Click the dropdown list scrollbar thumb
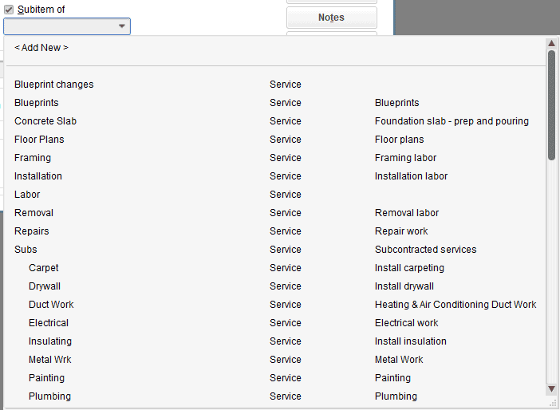This screenshot has height=410, width=560. coord(551,105)
